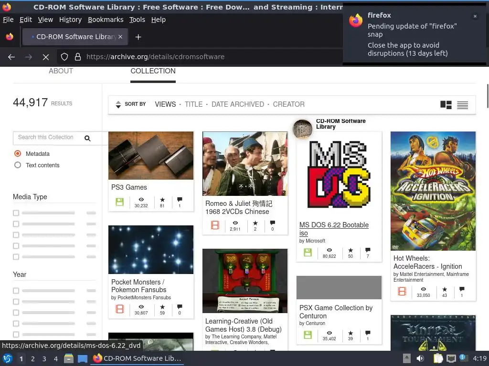Open the file manager taskbar icon
This screenshot has width=489, height=366.
coord(69,358)
